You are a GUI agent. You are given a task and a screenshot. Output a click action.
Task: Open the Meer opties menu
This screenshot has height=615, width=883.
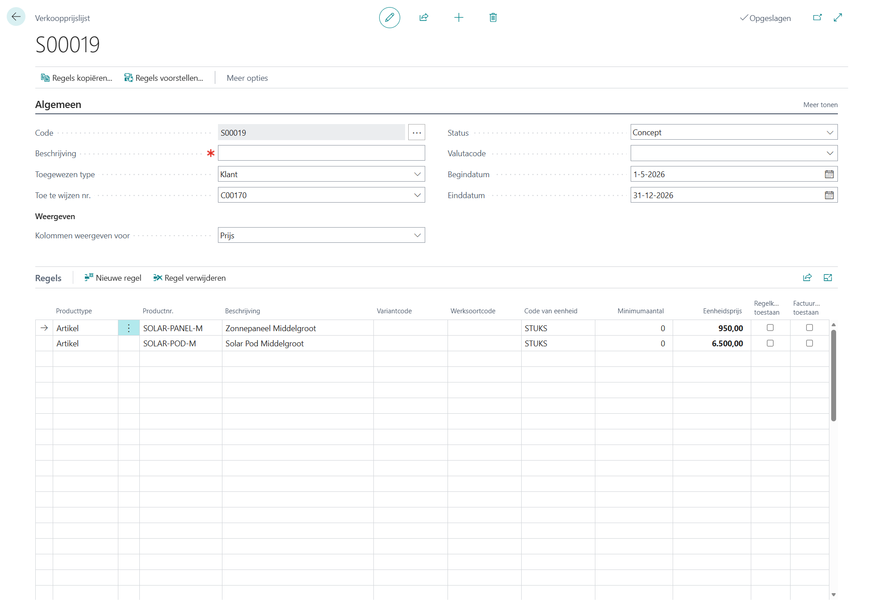coord(247,78)
